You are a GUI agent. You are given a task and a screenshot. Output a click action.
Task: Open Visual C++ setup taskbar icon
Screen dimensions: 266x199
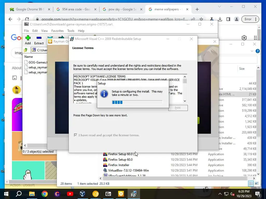coord(134,194)
